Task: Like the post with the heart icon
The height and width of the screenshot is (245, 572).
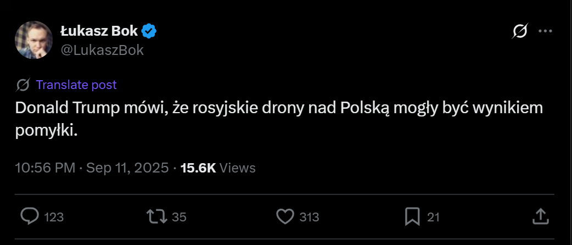Action: coord(285,216)
